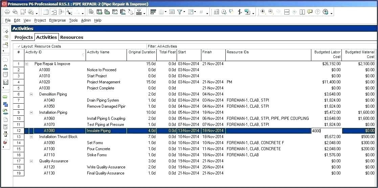
Task: Click the Activity Network diagram icon
Action: [x=61, y=12]
